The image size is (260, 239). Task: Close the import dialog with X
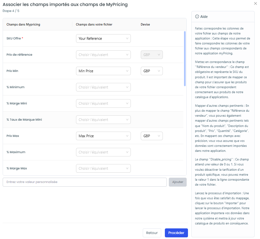(255, 3)
